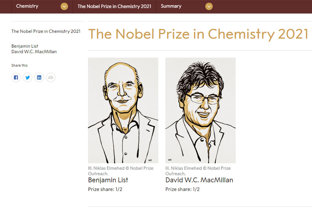The height and width of the screenshot is (209, 312).
Task: Click MacMillan's Niklas Elmehed illustration credit
Action: click(198, 171)
